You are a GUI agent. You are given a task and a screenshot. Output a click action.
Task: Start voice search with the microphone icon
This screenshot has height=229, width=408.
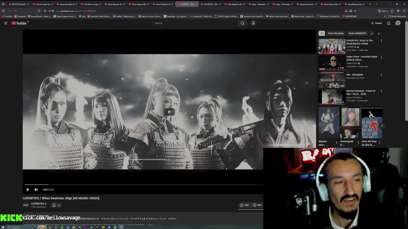(x=253, y=23)
